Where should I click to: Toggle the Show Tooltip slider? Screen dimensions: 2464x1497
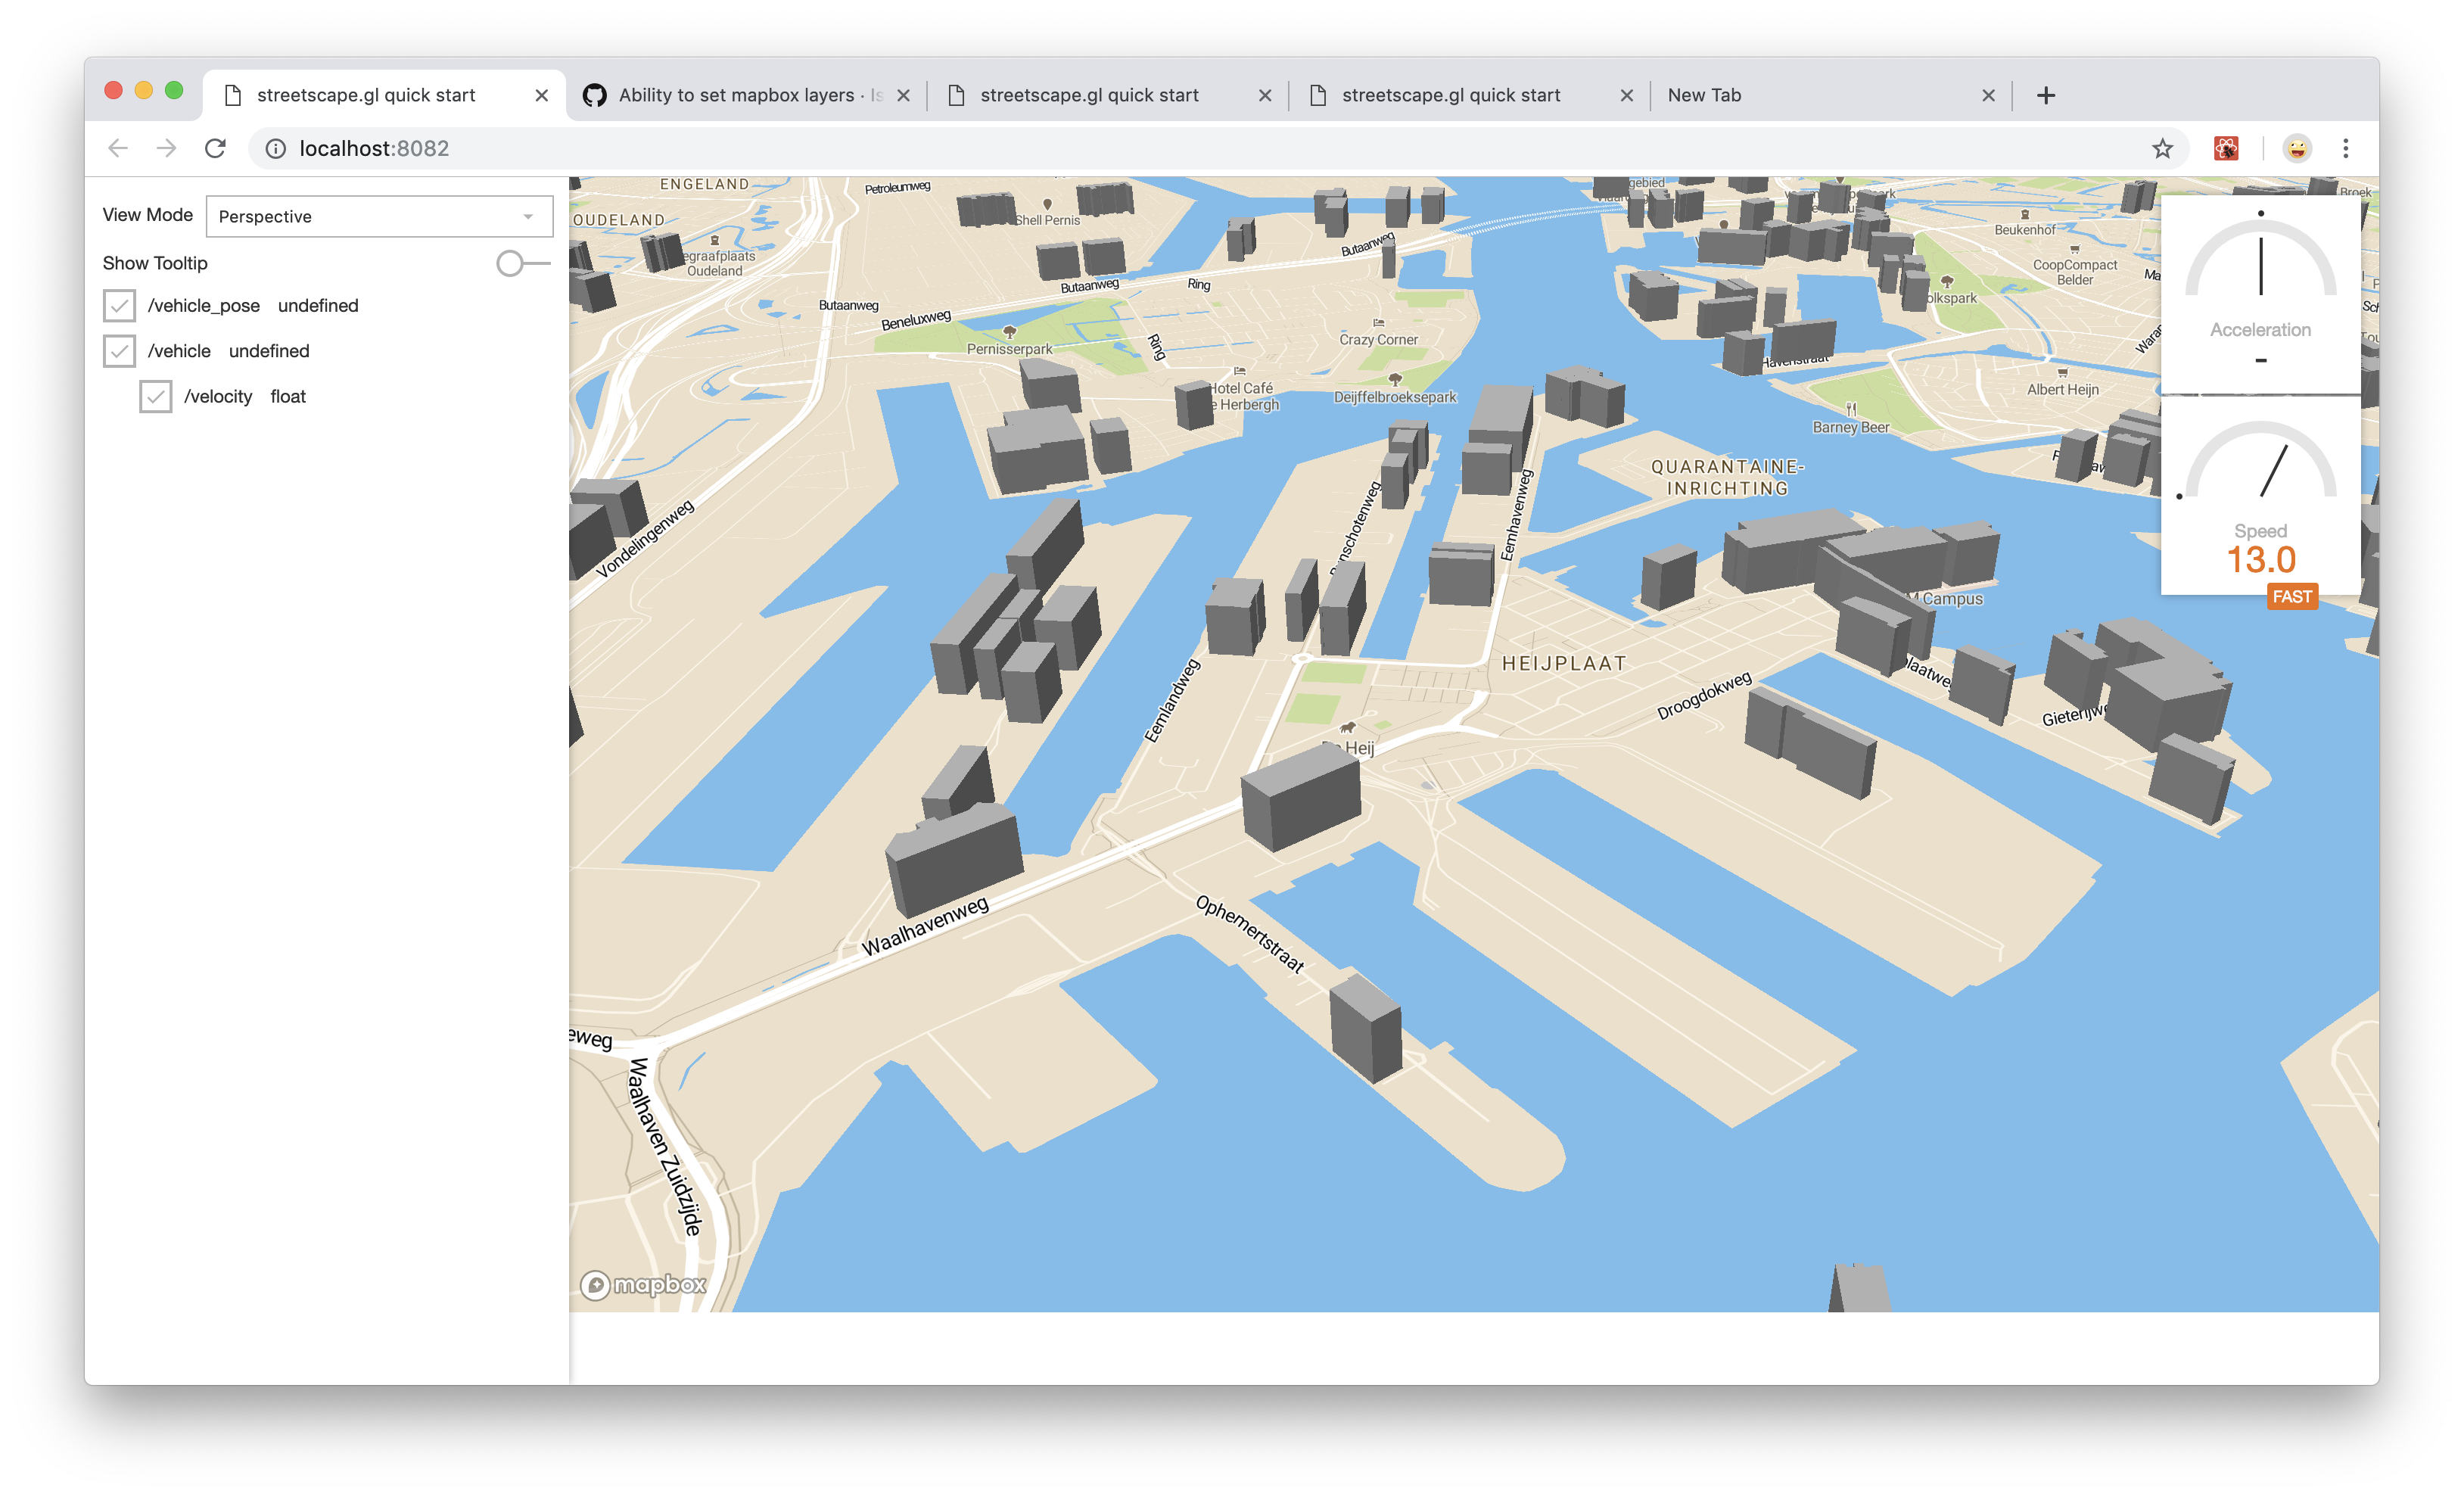(511, 263)
